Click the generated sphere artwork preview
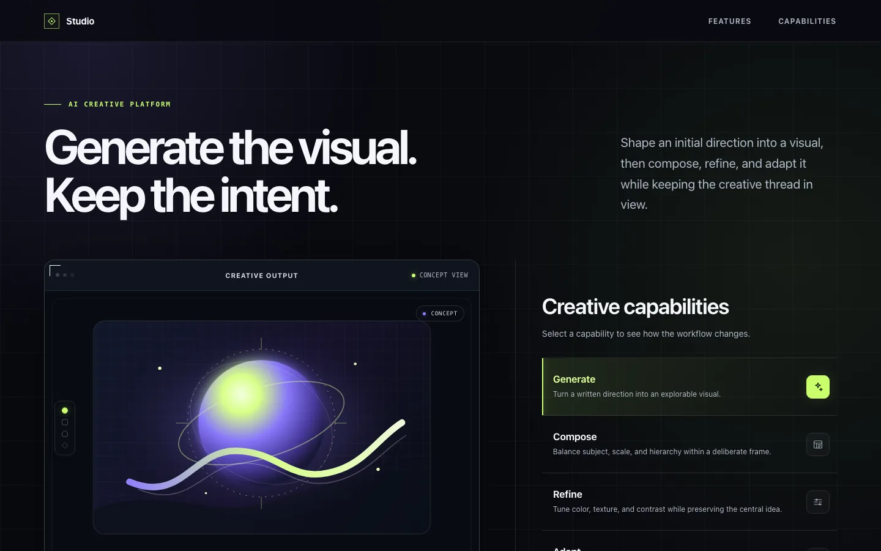Viewport: 881px width, 551px height. pyautogui.click(x=262, y=427)
